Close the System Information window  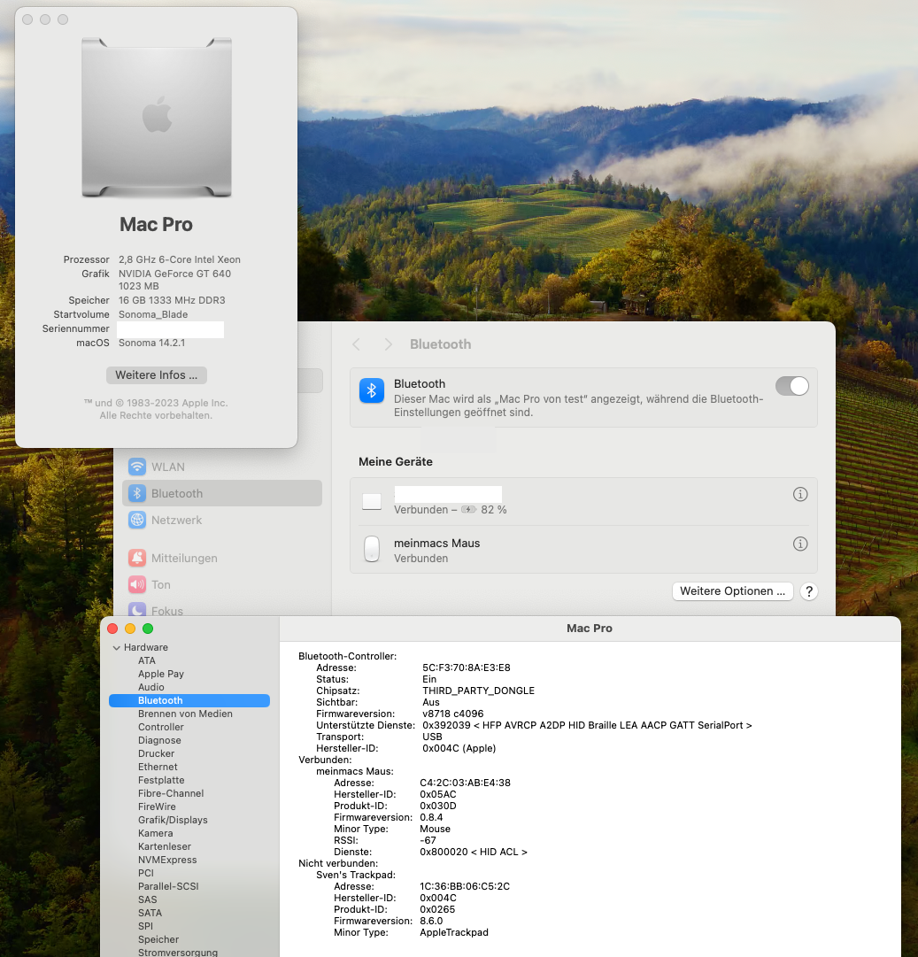point(112,629)
